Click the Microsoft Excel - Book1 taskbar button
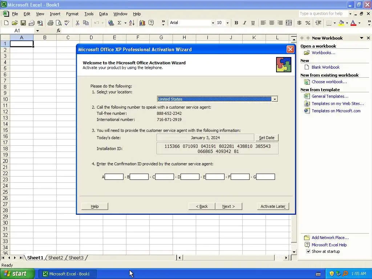 click(x=68, y=274)
